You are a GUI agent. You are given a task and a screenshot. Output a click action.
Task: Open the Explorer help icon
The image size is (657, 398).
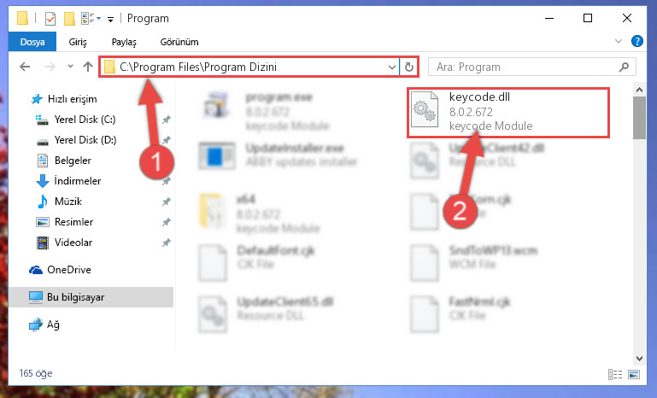pos(636,41)
